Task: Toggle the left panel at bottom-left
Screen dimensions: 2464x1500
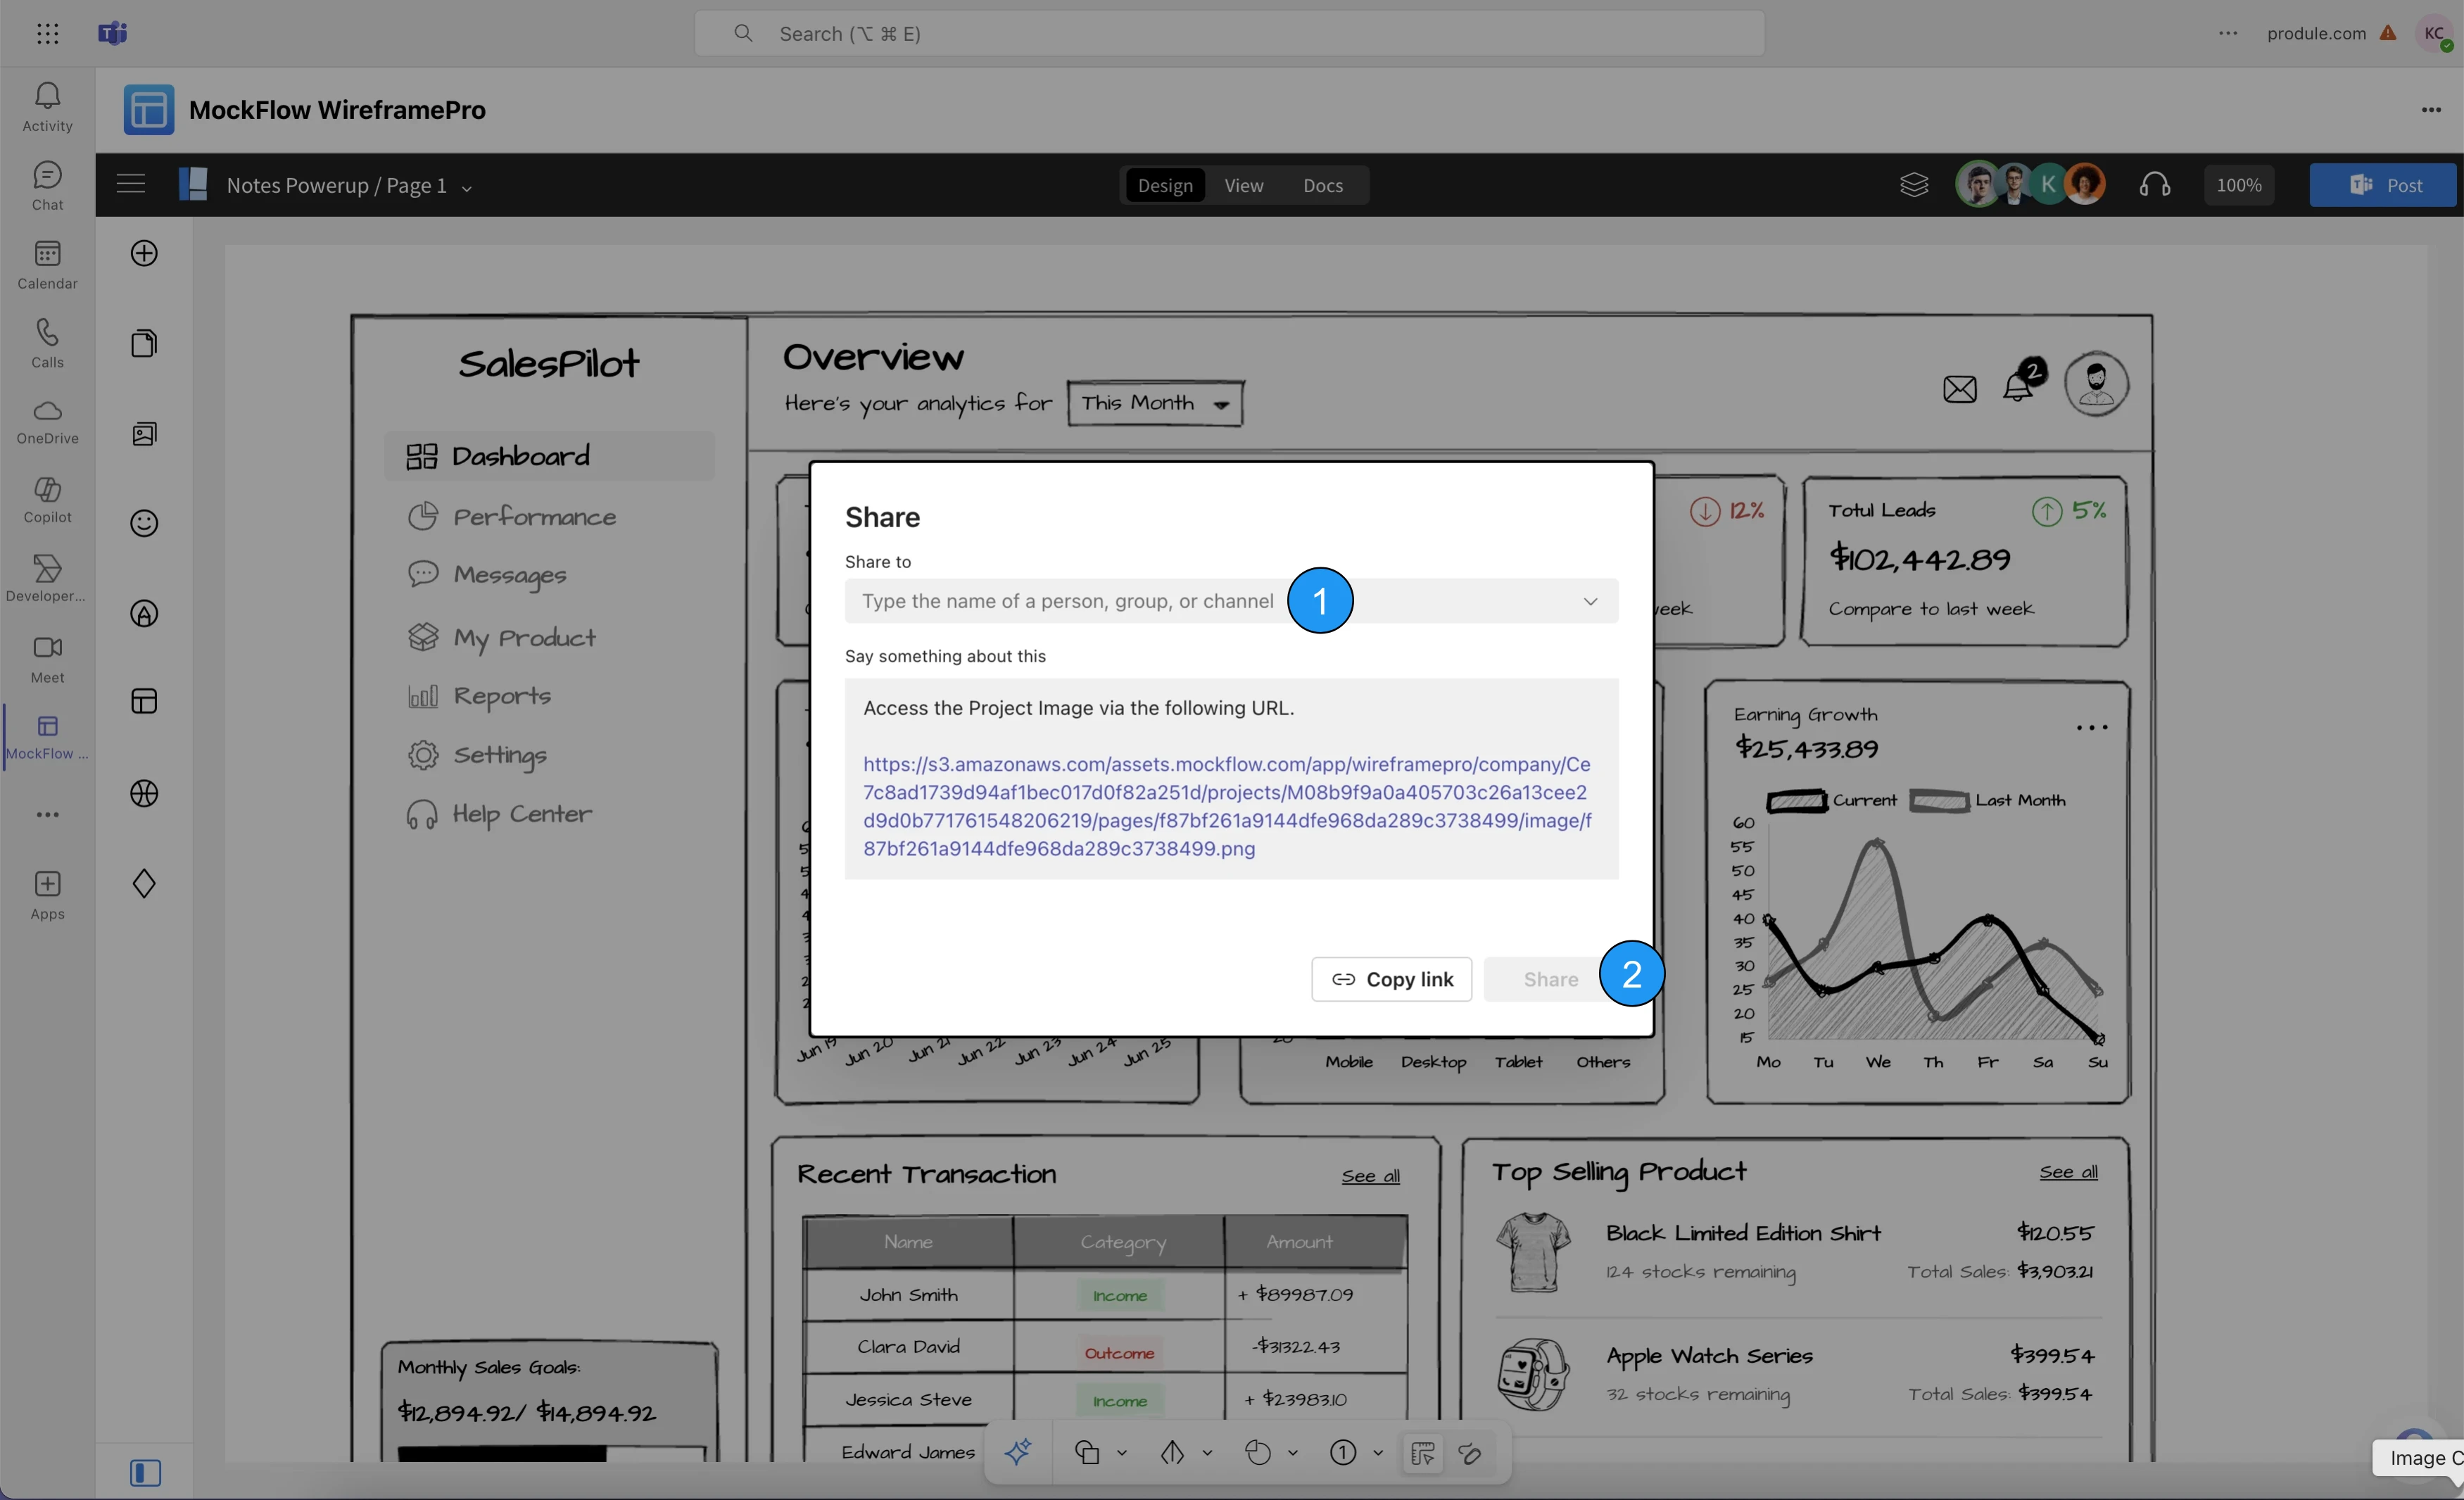Action: tap(145, 1472)
